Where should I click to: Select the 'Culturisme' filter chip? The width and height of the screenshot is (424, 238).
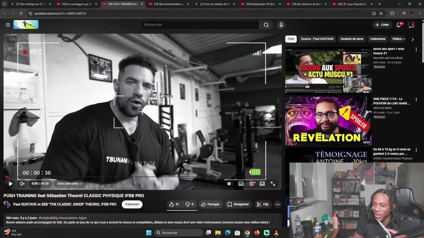(378, 39)
